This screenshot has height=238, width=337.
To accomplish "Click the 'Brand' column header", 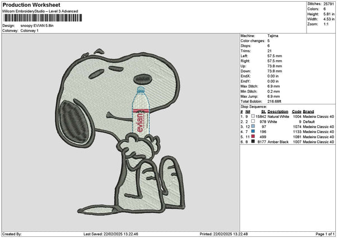I will [x=308, y=112].
